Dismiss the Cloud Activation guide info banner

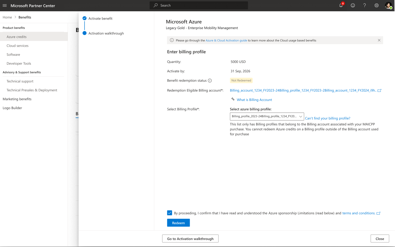[379, 40]
